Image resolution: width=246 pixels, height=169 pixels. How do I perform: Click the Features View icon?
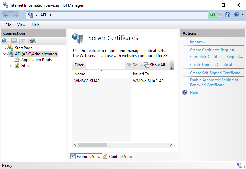[73, 157]
